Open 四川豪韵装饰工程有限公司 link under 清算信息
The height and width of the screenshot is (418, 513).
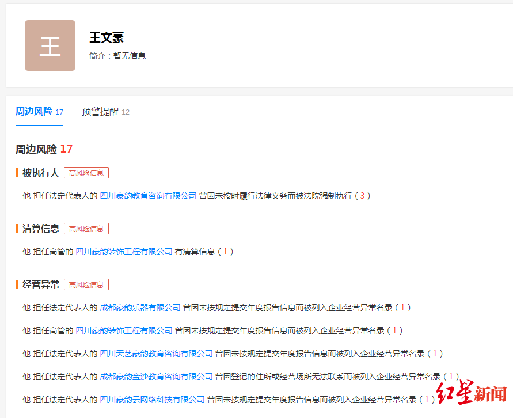[124, 252]
